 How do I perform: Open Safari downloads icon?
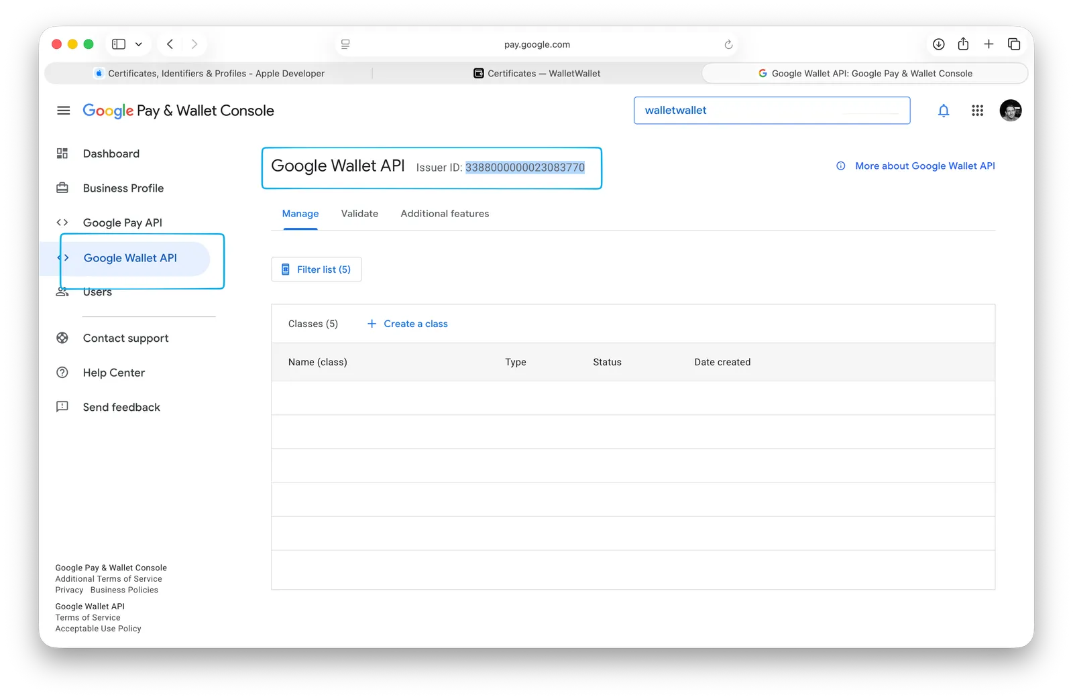point(939,44)
